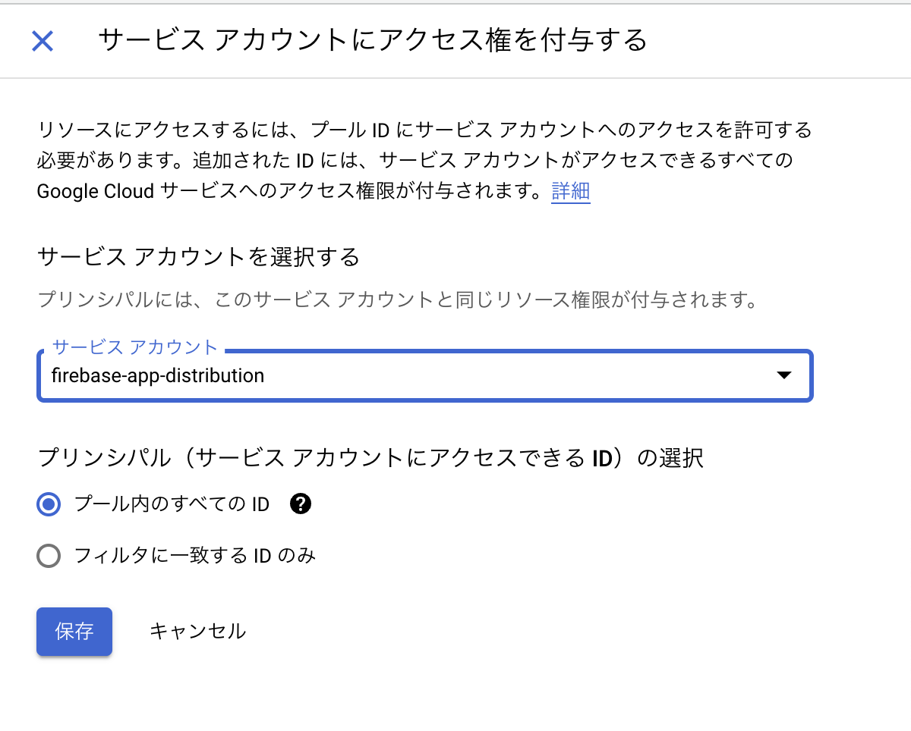Click the floating サービス アカウント field label
The height and width of the screenshot is (731, 911).
tap(134, 347)
